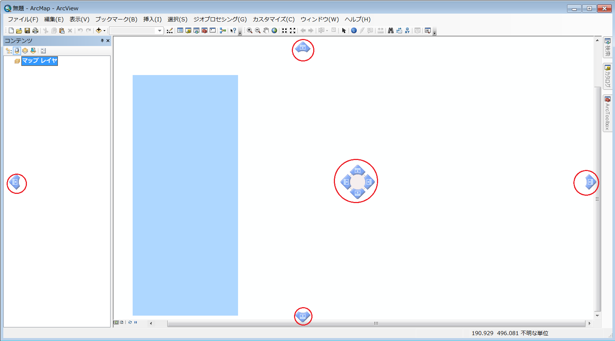
Task: Open the Editor toolbar icon
Action: 170,31
